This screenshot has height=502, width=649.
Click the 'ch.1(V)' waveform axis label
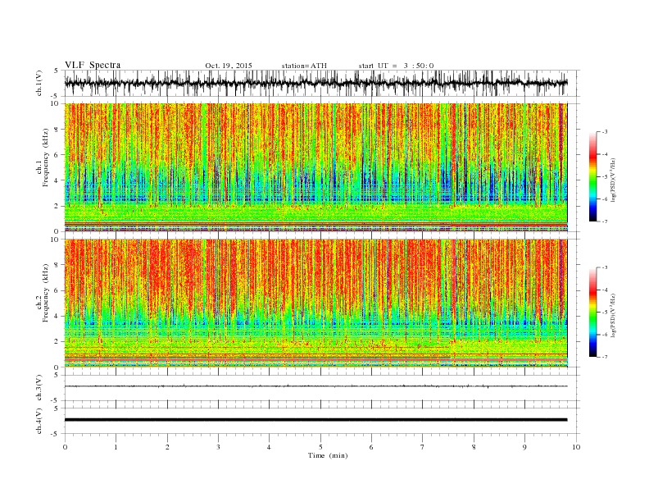(x=39, y=83)
